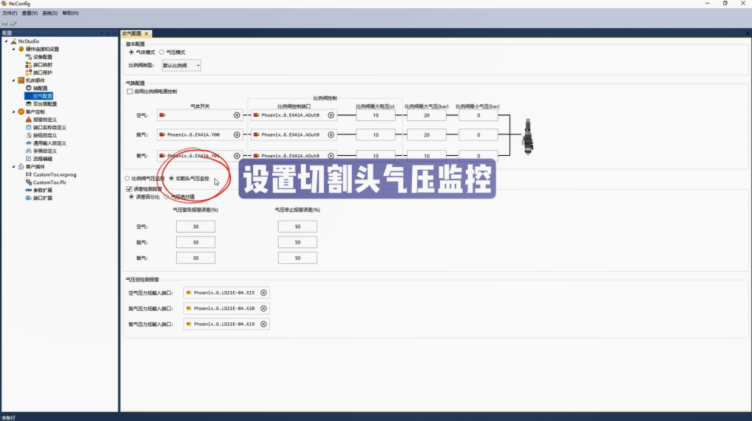Open 设备配置 in the config tree
Viewport: 752px width, 421px height.
coord(42,57)
